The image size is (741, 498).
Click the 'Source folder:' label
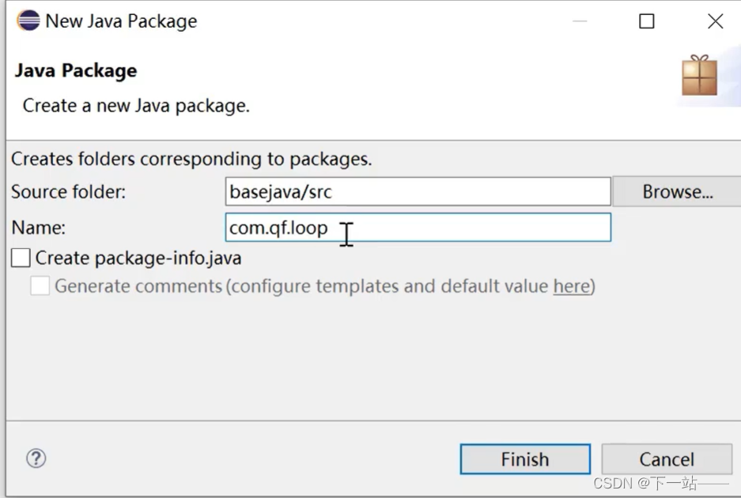click(x=68, y=191)
